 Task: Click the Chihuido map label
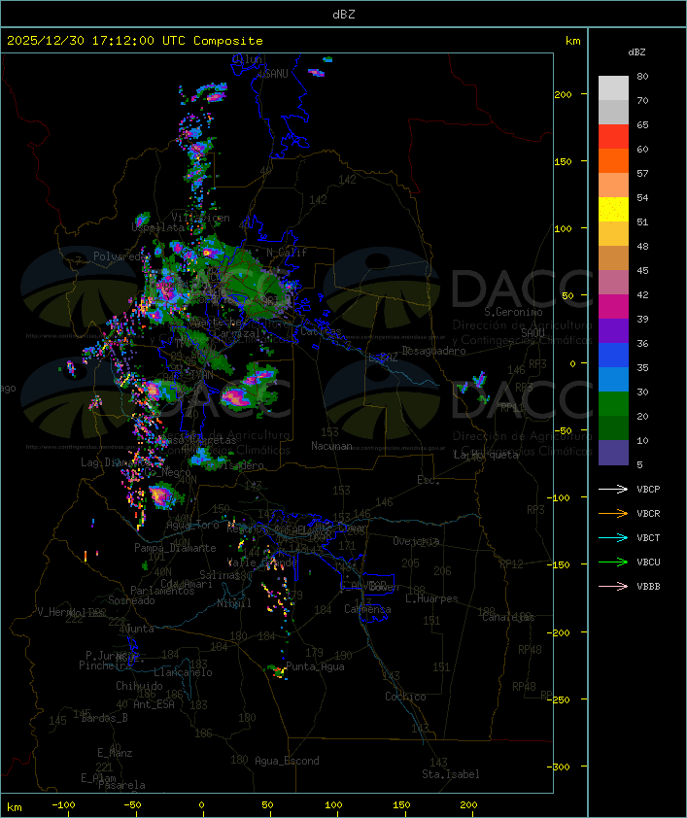139,686
